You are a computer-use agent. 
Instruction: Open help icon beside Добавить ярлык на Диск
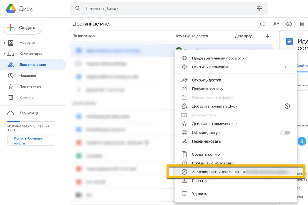pos(287,106)
